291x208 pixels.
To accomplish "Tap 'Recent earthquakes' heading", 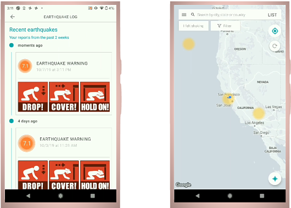I will 33,30.
